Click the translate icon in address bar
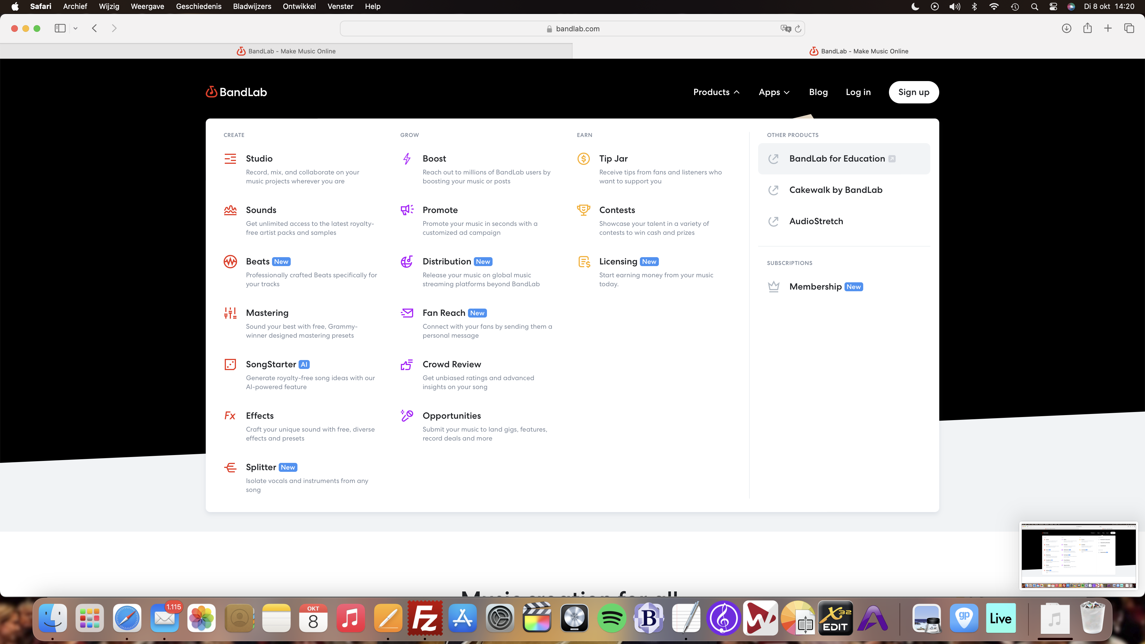The height and width of the screenshot is (644, 1145). [x=786, y=29]
